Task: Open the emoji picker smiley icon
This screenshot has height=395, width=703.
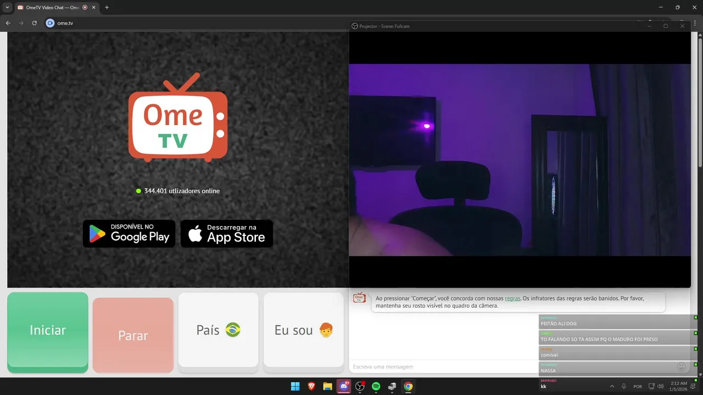Action: [681, 366]
